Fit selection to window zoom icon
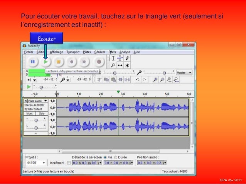Screen dimensions: 246x184 click(x=169, y=80)
